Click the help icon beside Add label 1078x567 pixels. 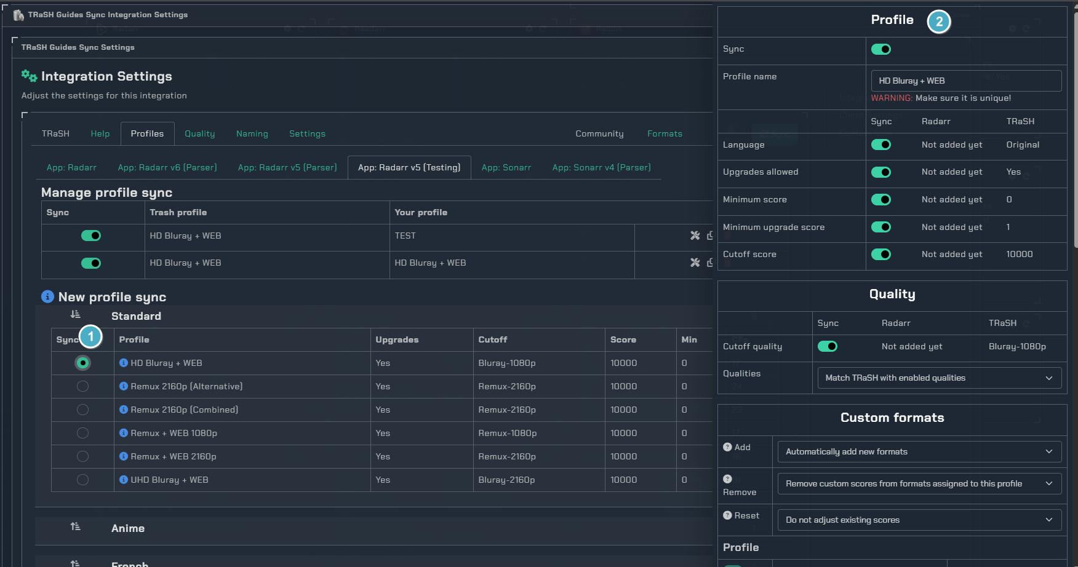(727, 447)
